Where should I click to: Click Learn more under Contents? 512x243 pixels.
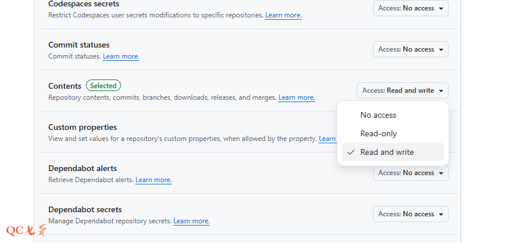[x=296, y=97]
